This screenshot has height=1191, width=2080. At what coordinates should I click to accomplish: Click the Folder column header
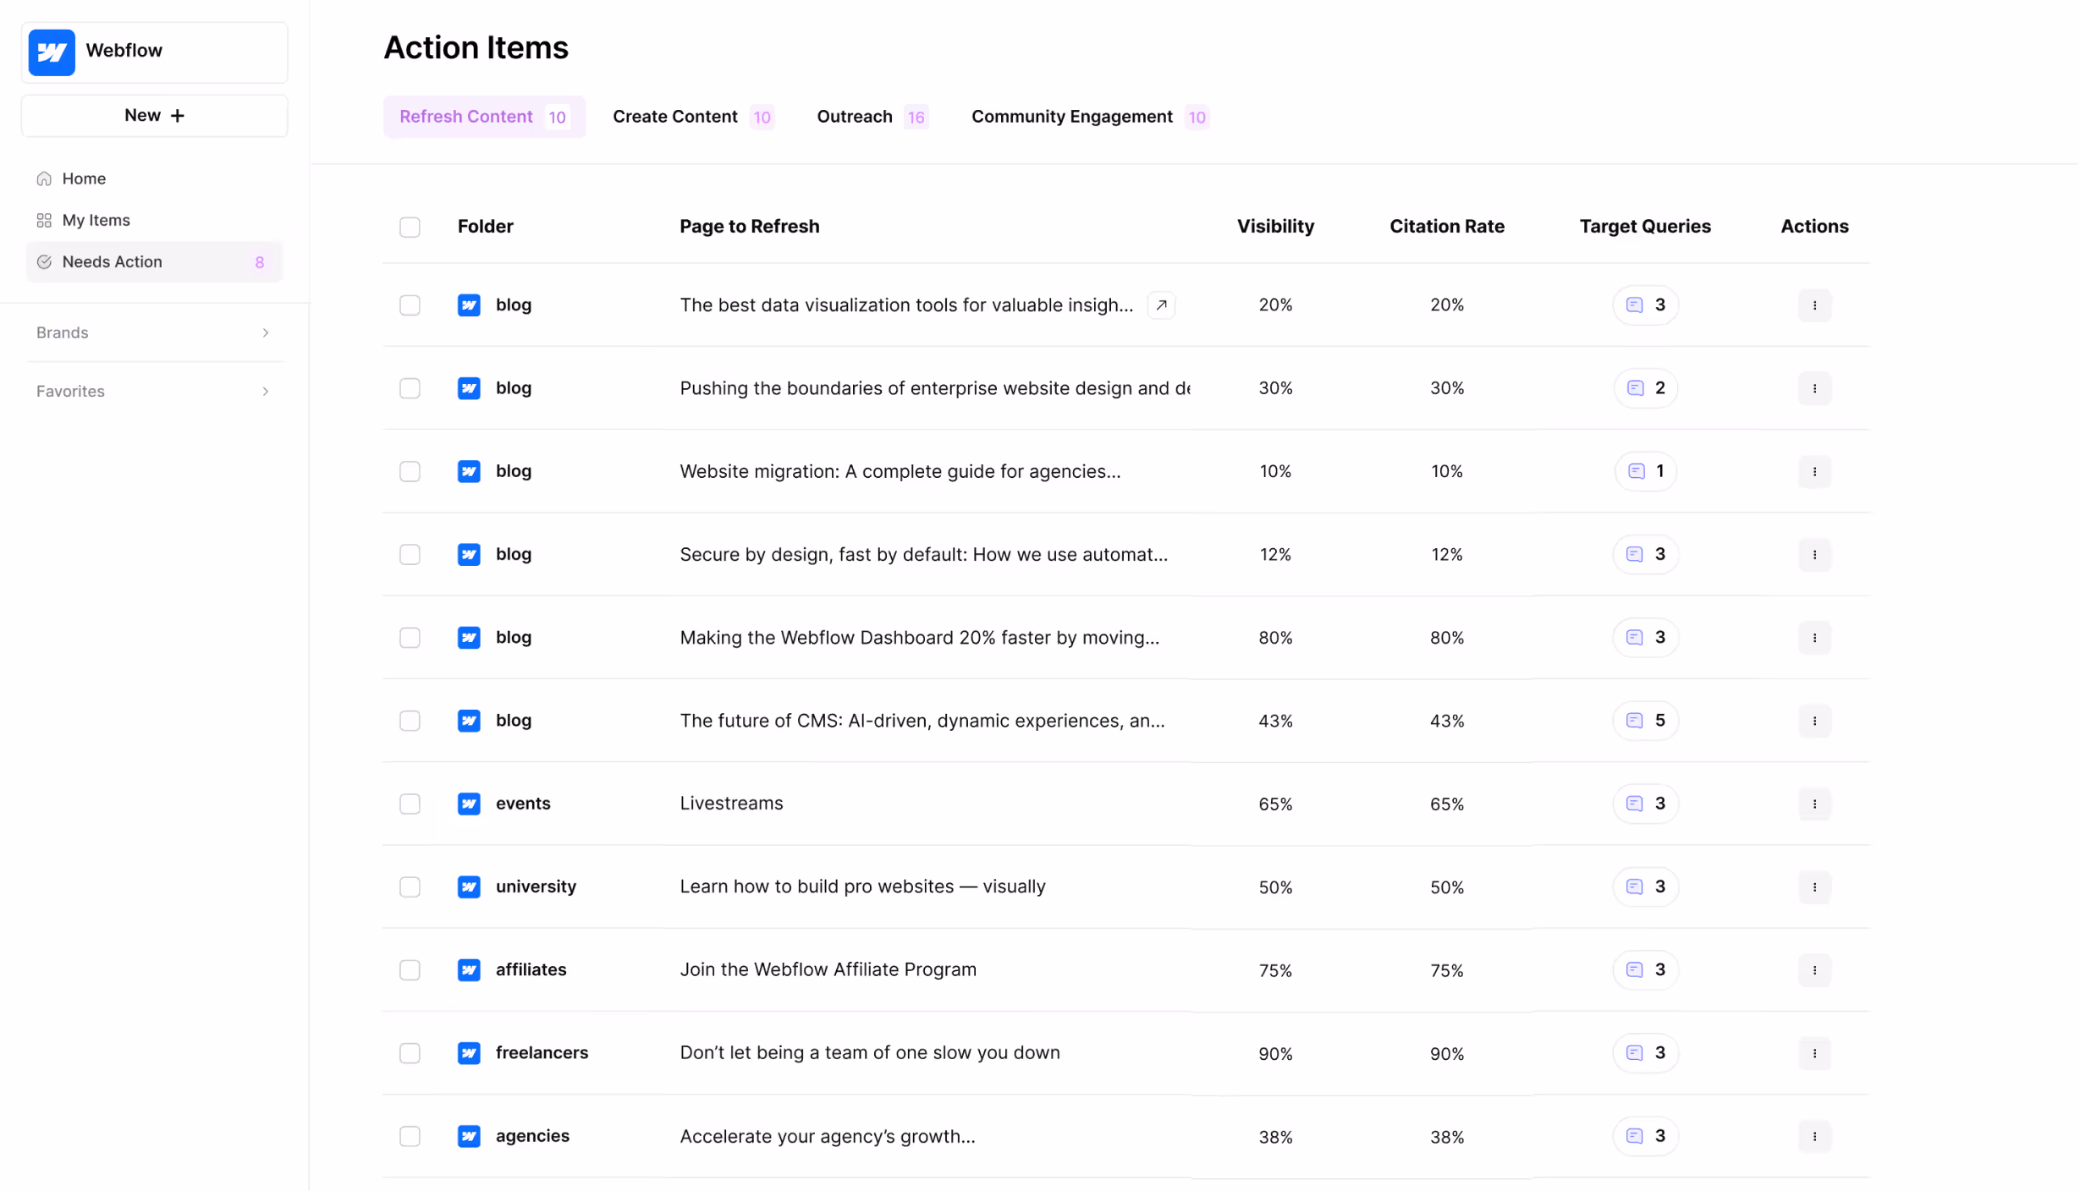486,227
